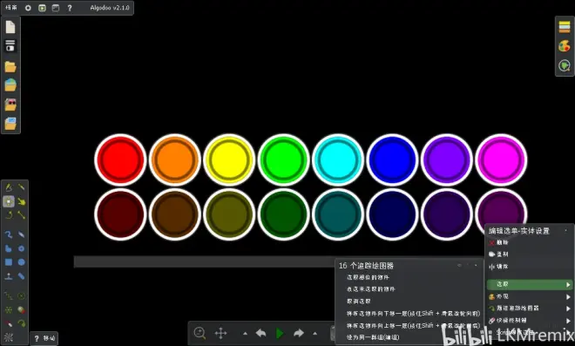Open options via gear icon in top bar
The image size is (575, 346).
[x=28, y=8]
